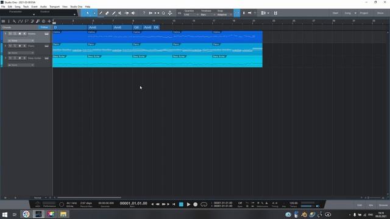Select the Listen speaker tool
This screenshot has height=219, width=390.
click(x=133, y=13)
